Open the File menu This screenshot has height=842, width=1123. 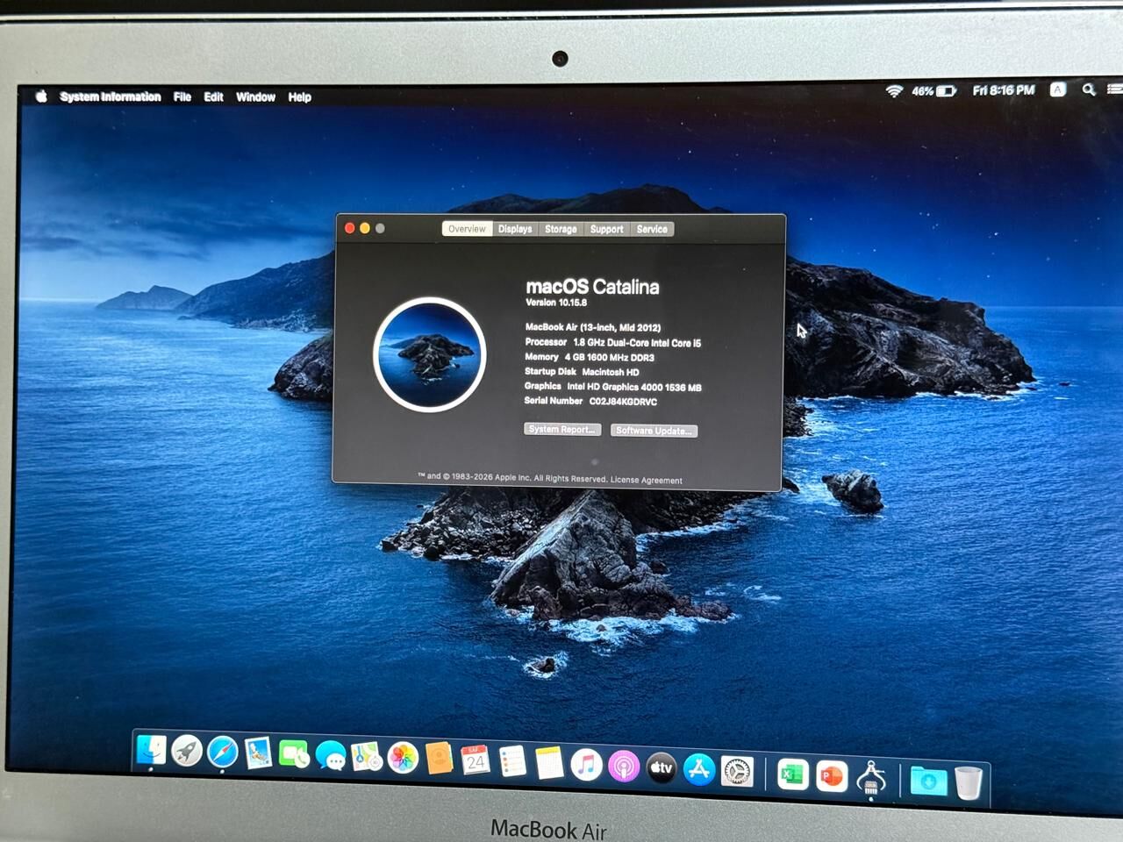click(182, 96)
